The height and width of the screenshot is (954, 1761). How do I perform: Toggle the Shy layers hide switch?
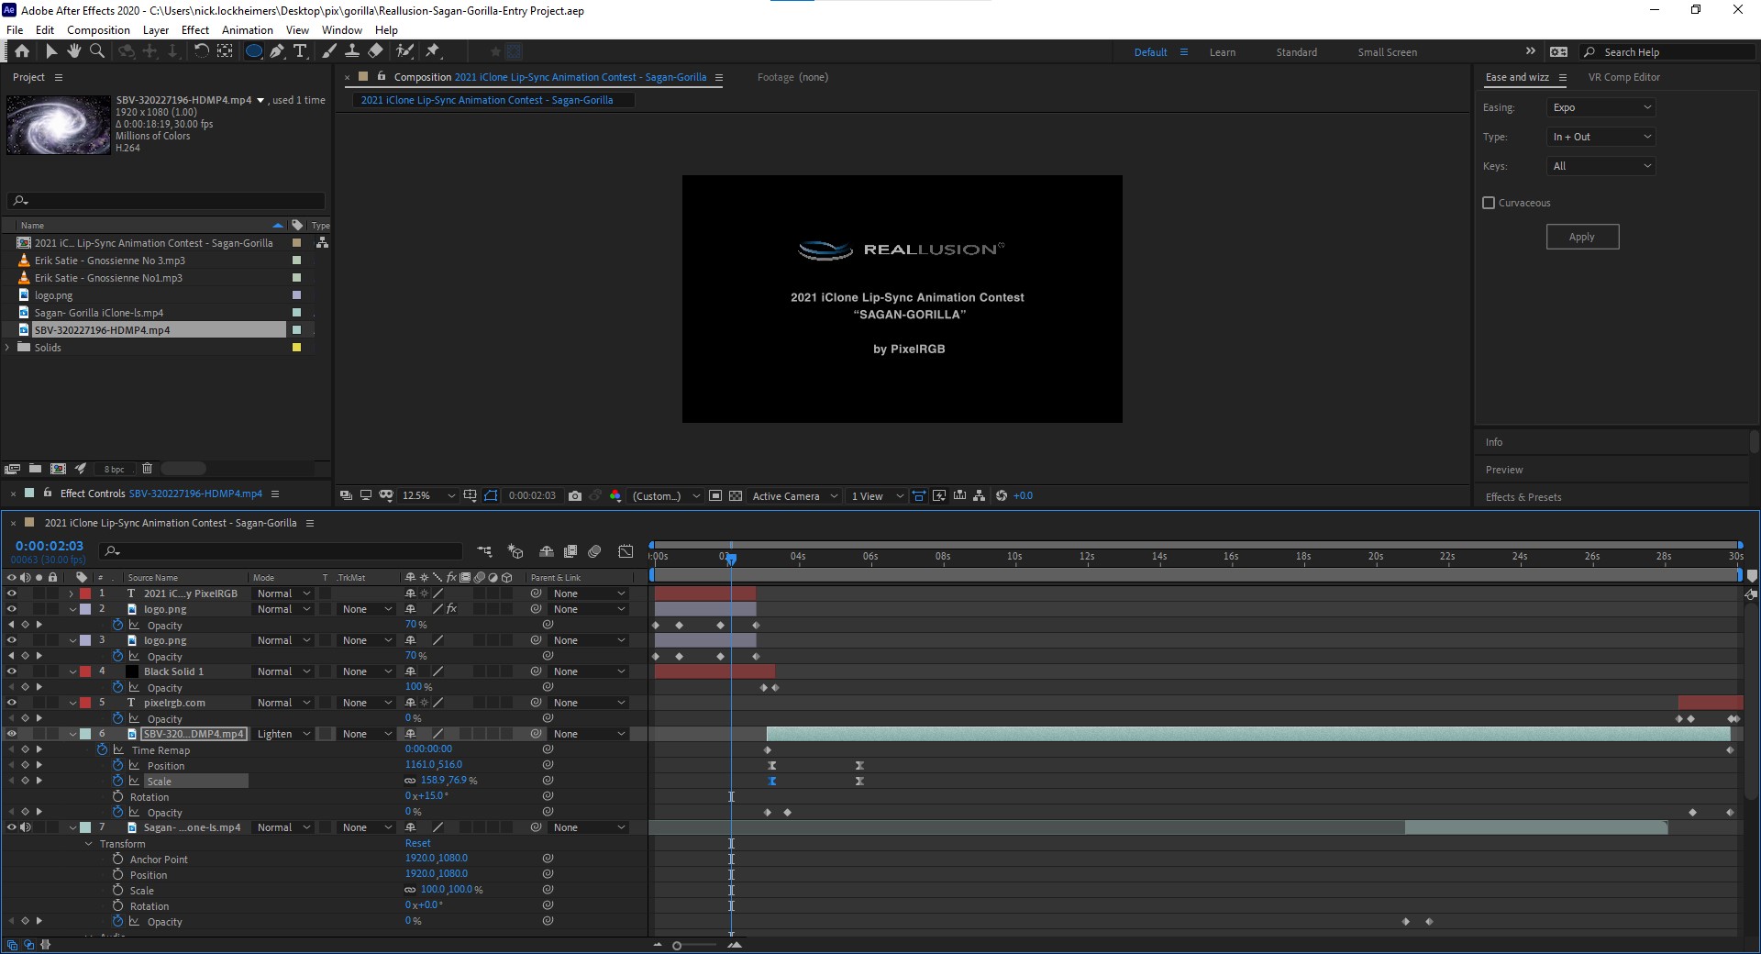(547, 551)
